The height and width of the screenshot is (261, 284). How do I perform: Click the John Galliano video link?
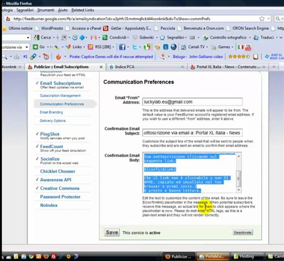click(x=206, y=57)
